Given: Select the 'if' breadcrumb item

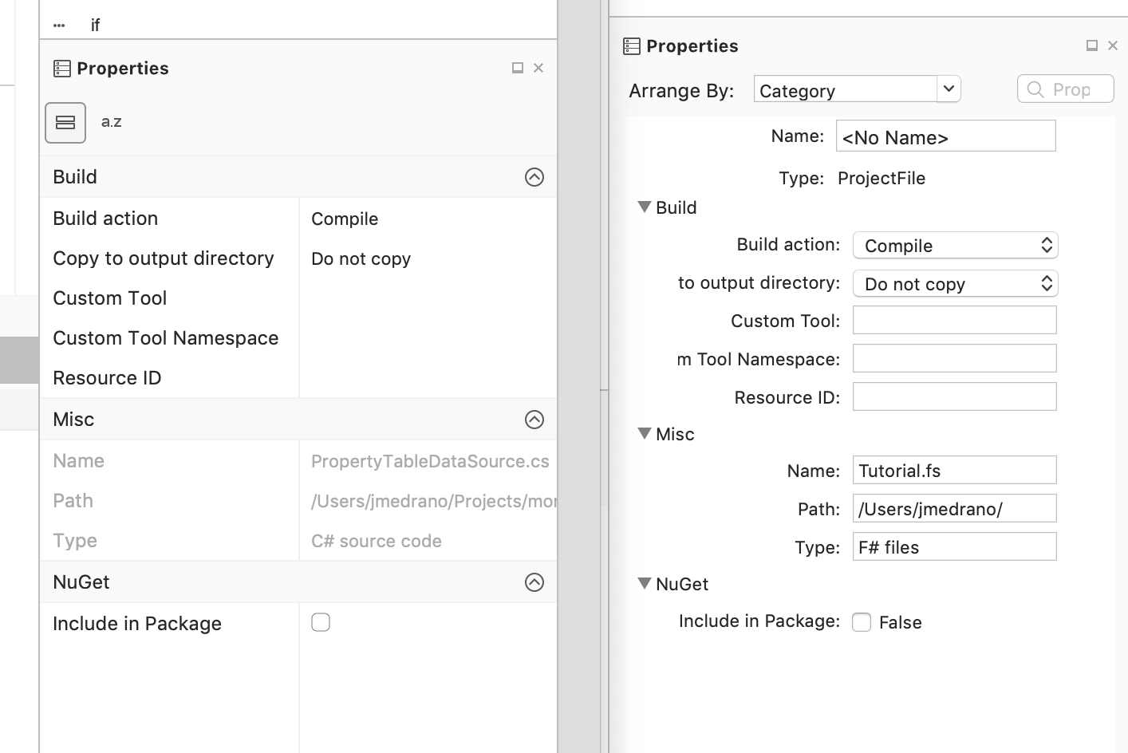Looking at the screenshot, I should click(x=95, y=24).
